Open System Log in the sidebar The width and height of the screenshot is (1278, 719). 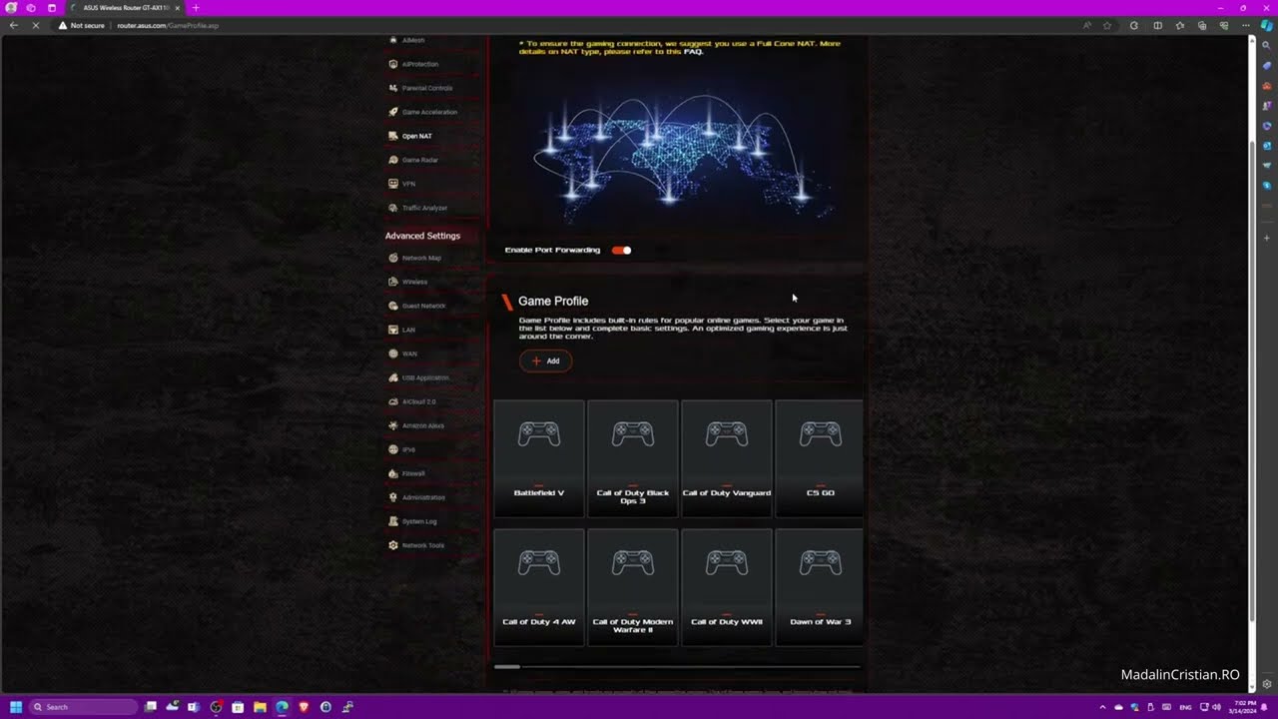(419, 521)
